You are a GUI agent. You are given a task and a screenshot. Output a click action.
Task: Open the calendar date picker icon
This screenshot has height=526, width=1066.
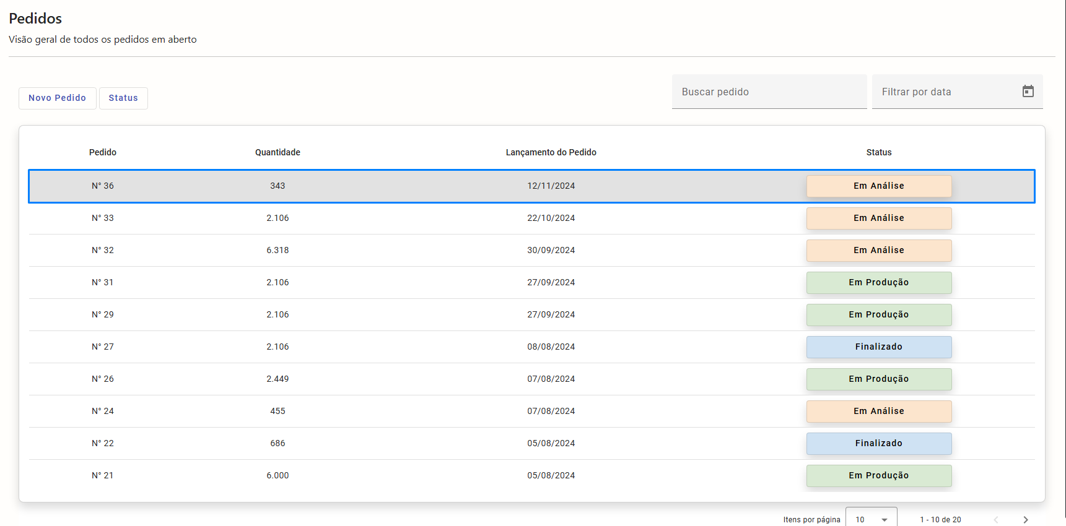pos(1028,92)
